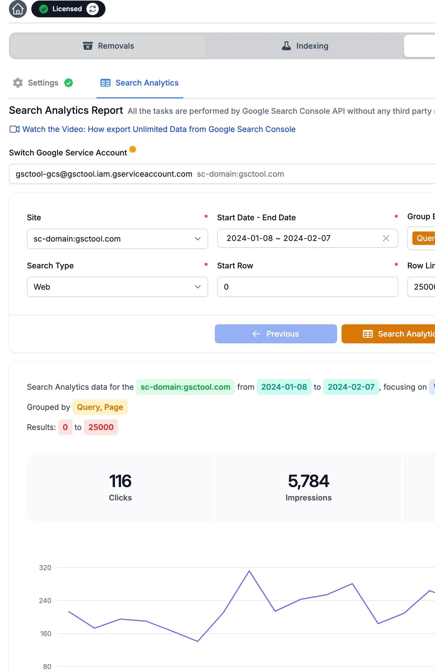Open the Removals tab
The width and height of the screenshot is (435, 671).
[x=108, y=46]
